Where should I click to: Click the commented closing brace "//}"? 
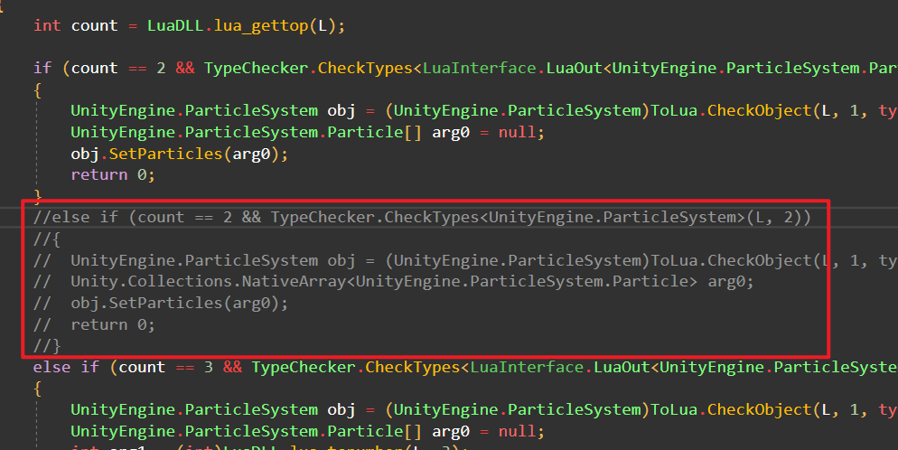[47, 346]
